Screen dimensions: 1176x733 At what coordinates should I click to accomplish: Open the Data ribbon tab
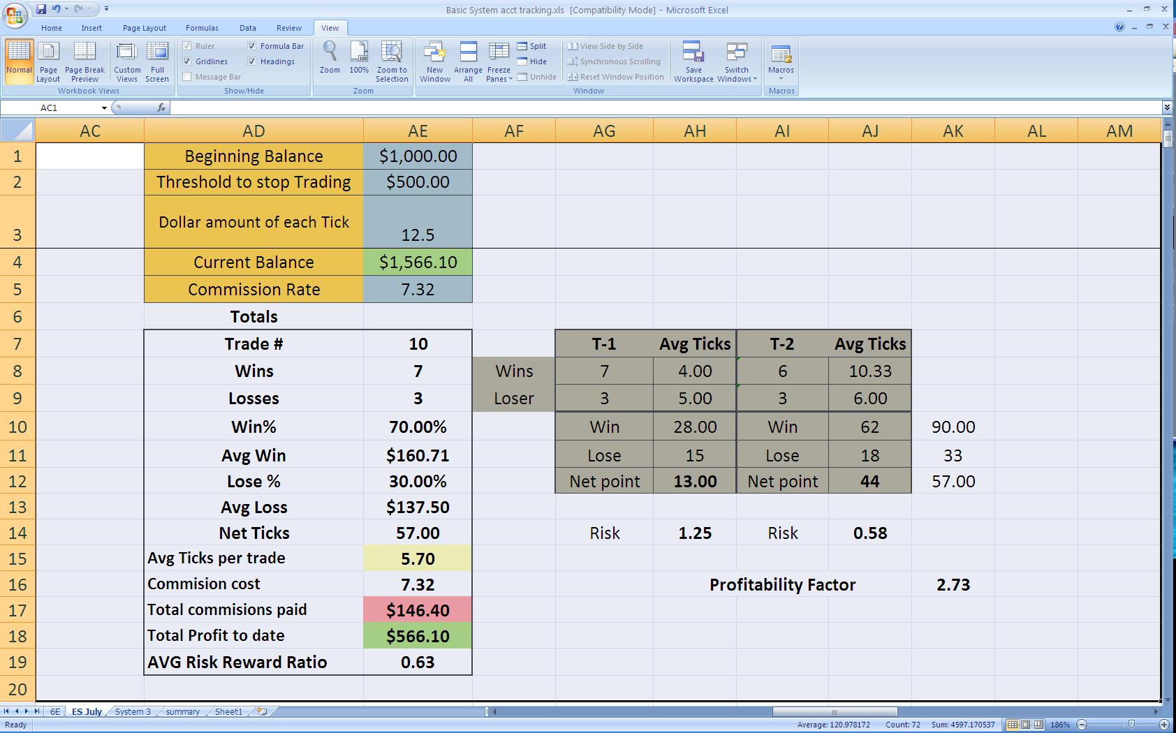click(248, 28)
